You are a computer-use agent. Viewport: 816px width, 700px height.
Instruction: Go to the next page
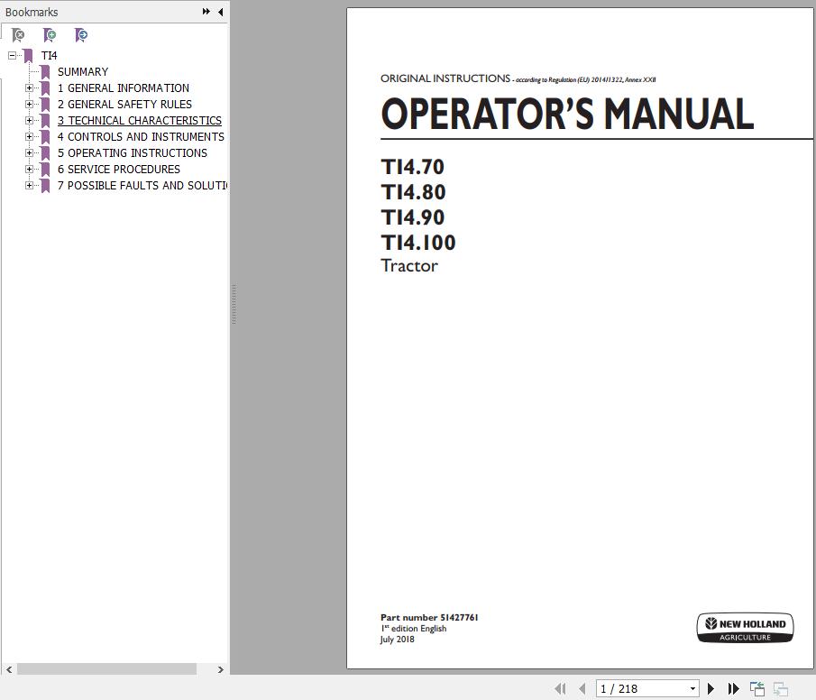pos(711,688)
